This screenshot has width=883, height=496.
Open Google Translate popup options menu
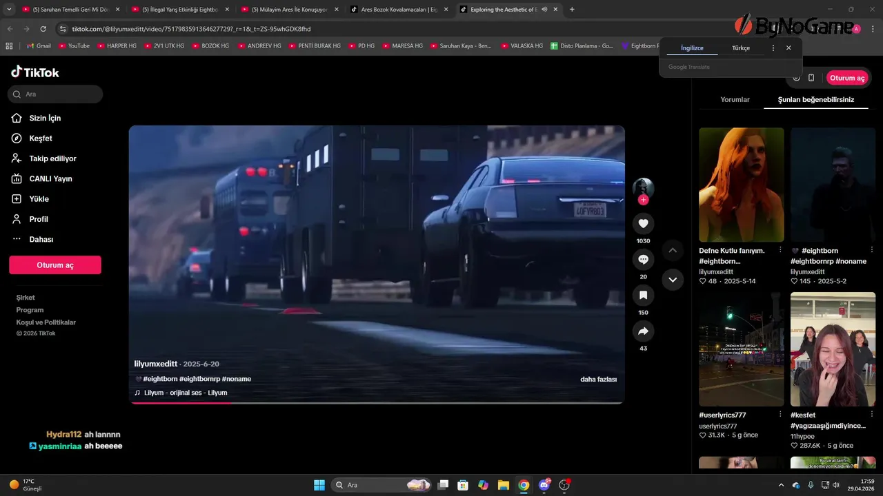point(773,48)
